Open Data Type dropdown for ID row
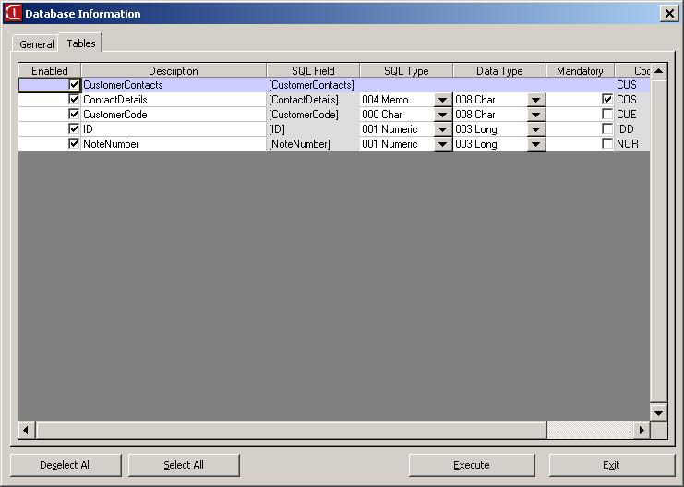 coord(536,129)
